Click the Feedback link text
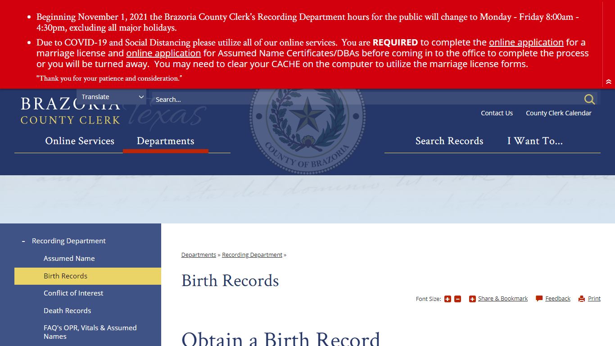This screenshot has width=615, height=346. (x=558, y=299)
